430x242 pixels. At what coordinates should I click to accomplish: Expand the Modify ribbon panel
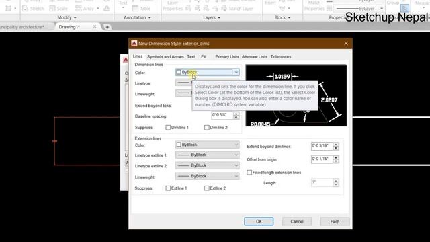pos(67,17)
